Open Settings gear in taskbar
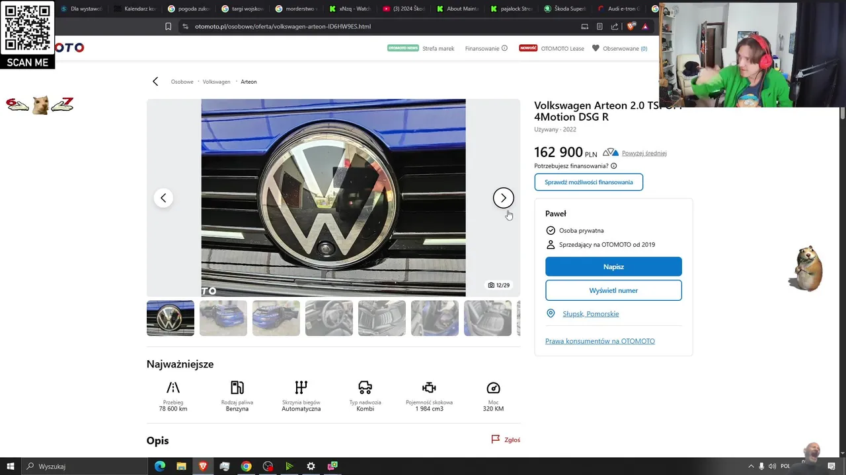This screenshot has width=846, height=475. [311, 466]
